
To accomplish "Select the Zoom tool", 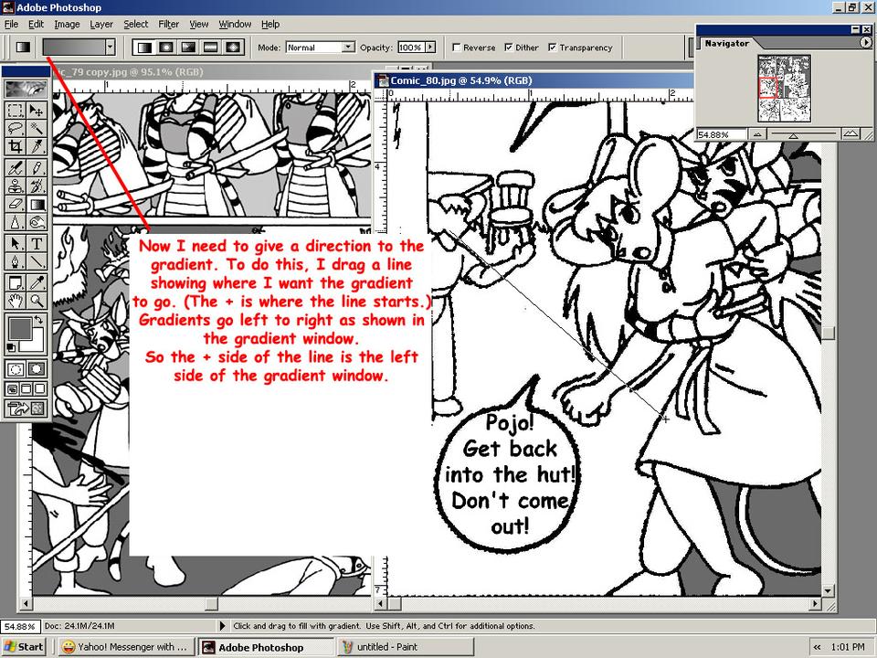I will 37,301.
